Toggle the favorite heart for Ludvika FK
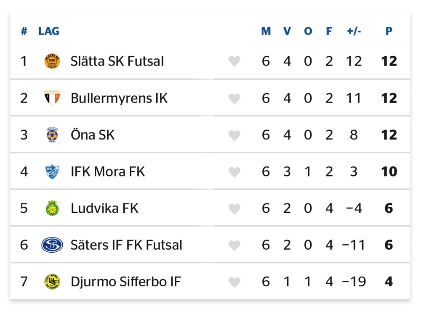421x314 pixels. (x=234, y=209)
